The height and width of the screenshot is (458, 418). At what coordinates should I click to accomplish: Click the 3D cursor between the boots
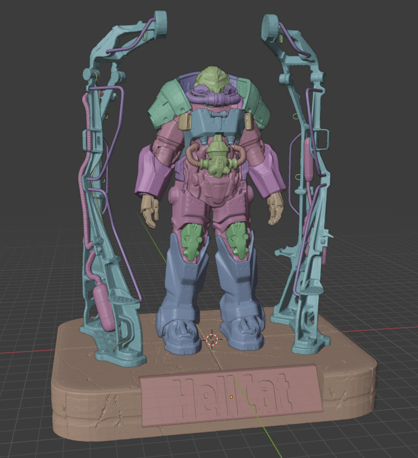212,340
